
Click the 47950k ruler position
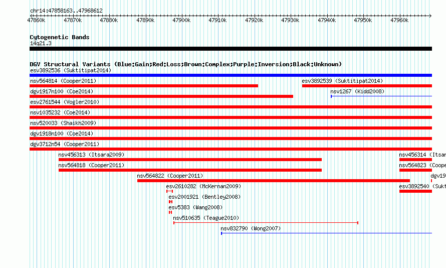(363, 20)
